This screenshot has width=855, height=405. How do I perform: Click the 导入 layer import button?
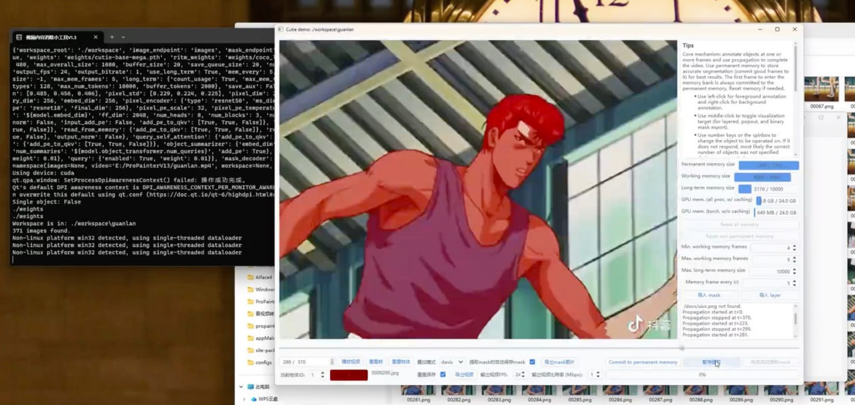click(769, 295)
